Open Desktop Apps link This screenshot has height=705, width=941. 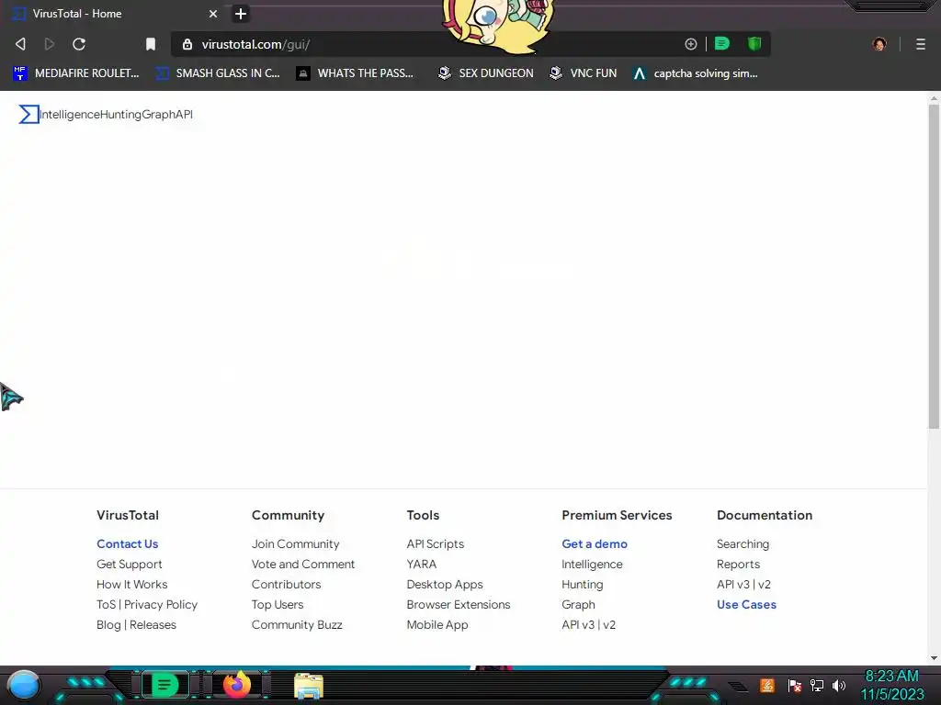pos(445,585)
